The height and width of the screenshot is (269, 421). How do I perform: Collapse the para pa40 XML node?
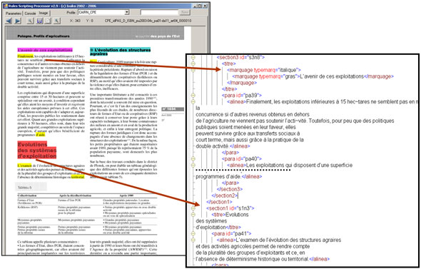pos(193,159)
